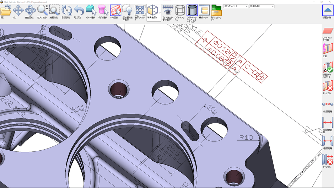This screenshot has width=334, height=188.
Task: Open the shape set tree
Action: 216,11
